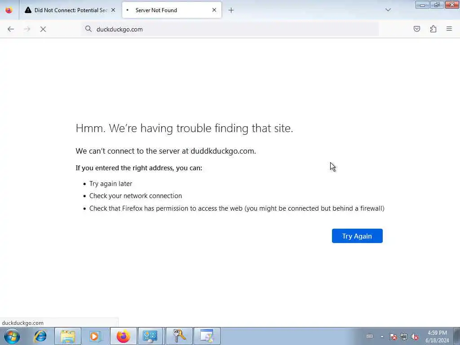Open a new tab with plus

point(231,10)
